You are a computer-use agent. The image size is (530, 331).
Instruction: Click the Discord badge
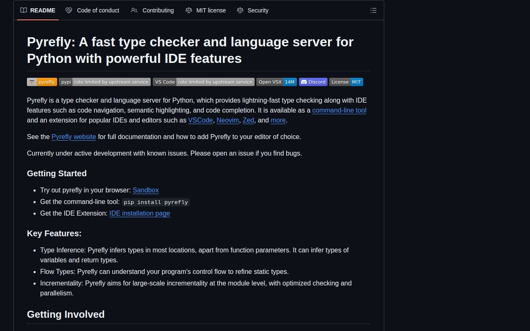pos(313,82)
